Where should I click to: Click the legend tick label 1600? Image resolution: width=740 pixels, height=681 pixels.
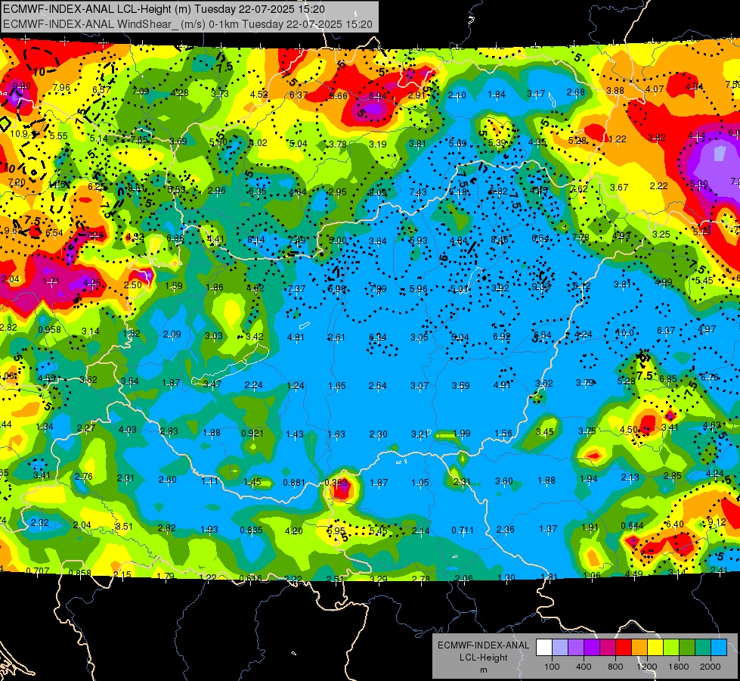(678, 667)
